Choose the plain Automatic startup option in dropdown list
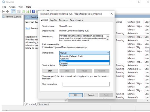150x112 pixels. [84, 59]
